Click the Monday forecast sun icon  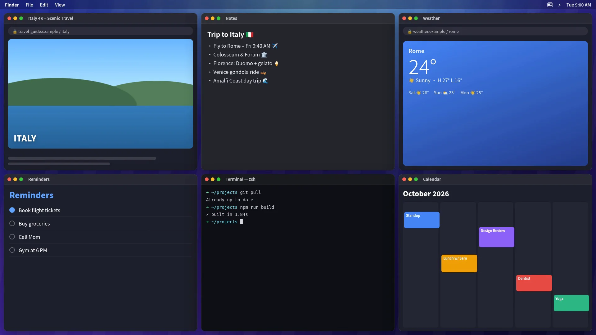pyautogui.click(x=472, y=93)
